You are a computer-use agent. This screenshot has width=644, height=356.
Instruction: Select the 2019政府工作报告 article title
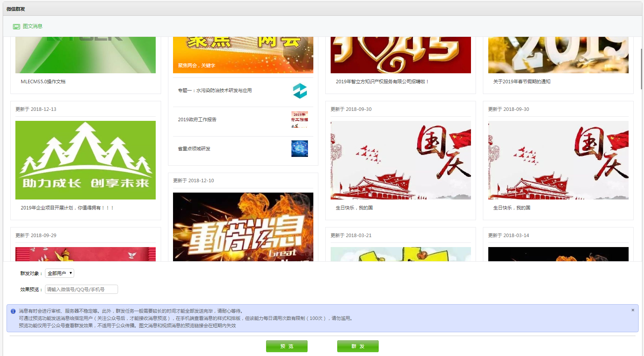point(197,120)
